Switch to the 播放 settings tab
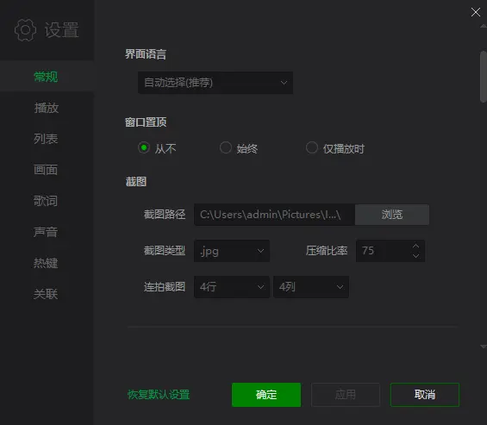This screenshot has width=487, height=425. (x=47, y=108)
